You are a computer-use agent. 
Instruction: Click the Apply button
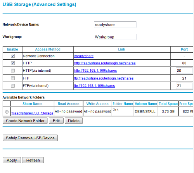tap(12, 160)
